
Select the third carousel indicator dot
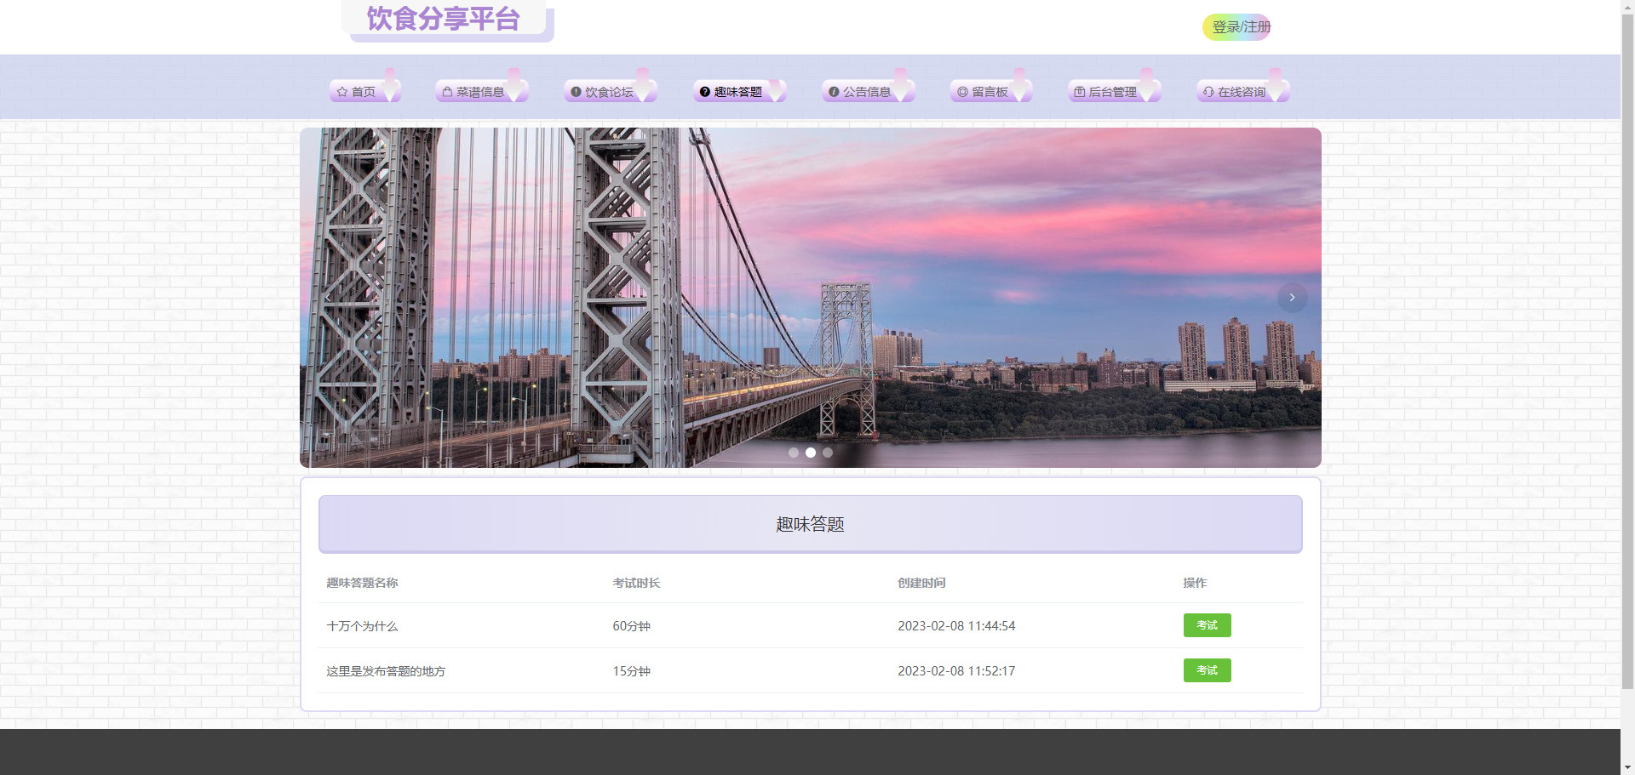[828, 453]
